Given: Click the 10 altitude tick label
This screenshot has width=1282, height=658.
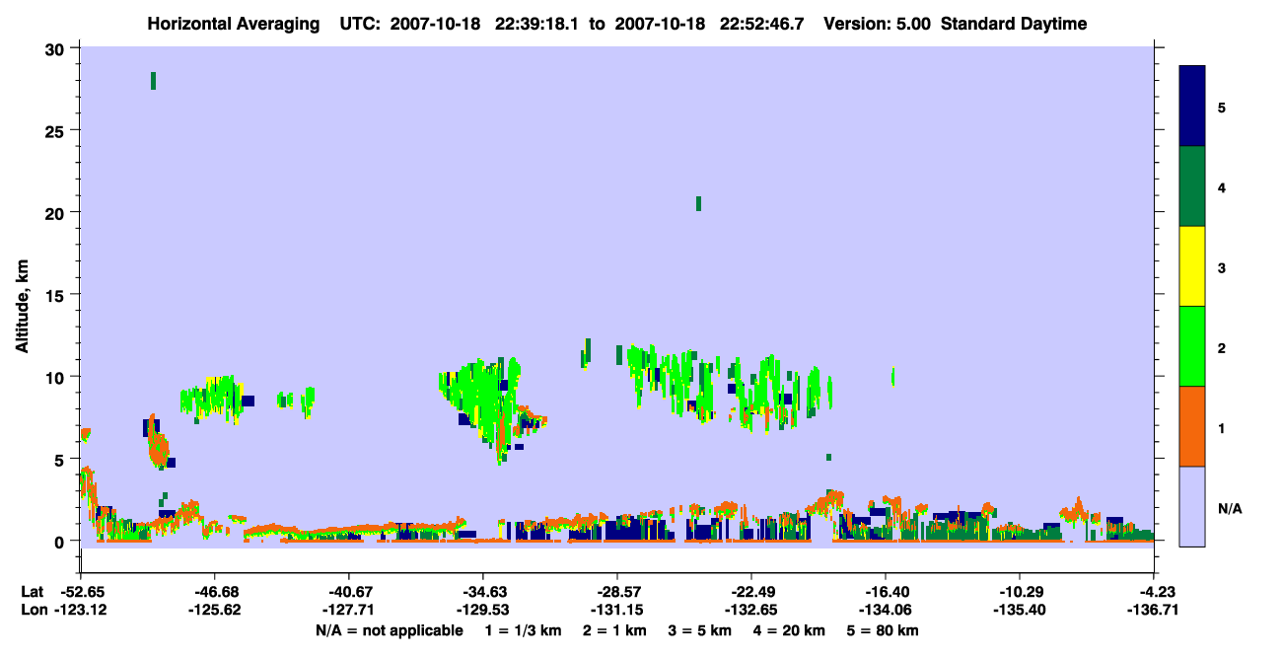Looking at the screenshot, I should point(57,377).
